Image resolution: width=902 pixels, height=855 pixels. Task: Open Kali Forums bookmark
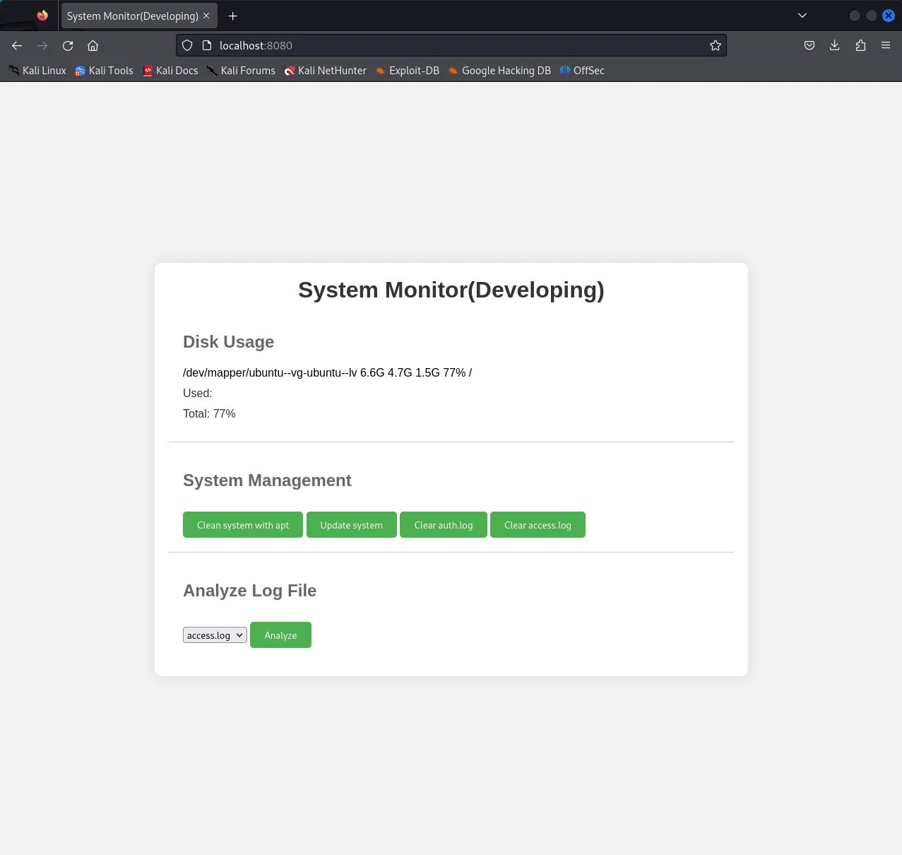[x=241, y=71]
